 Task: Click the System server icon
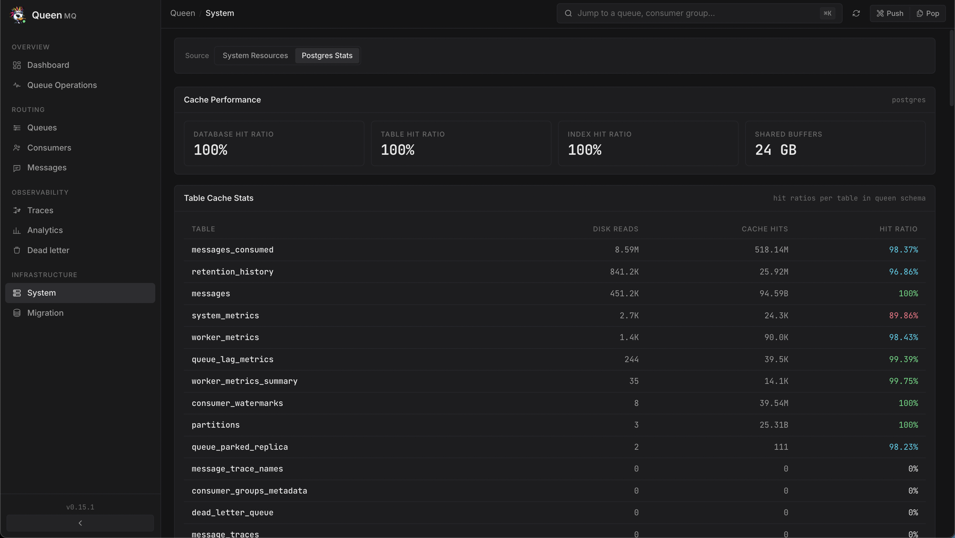pyautogui.click(x=17, y=293)
